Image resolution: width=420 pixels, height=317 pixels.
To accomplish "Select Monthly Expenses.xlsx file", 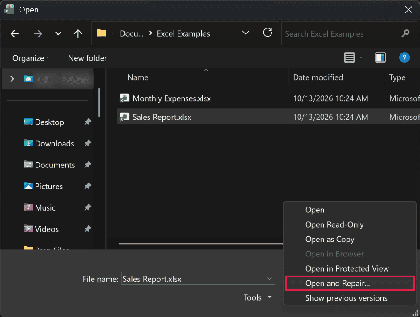I will [x=172, y=98].
